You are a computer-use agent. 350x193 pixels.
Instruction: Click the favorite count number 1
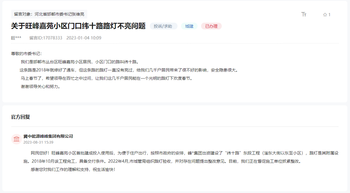(x=329, y=15)
